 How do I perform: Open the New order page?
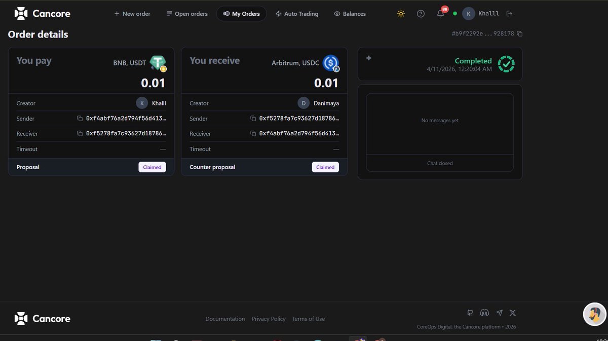coord(132,14)
